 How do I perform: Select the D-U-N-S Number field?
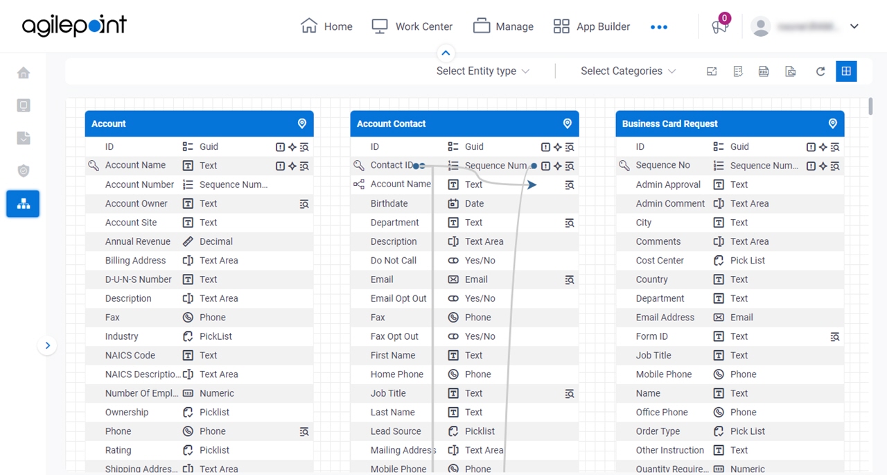[x=200, y=279]
